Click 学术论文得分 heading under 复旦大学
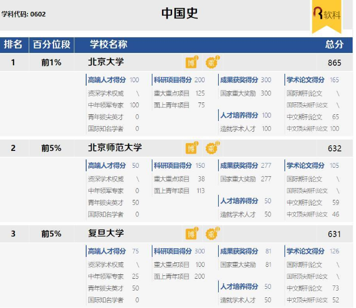 pos(305,251)
